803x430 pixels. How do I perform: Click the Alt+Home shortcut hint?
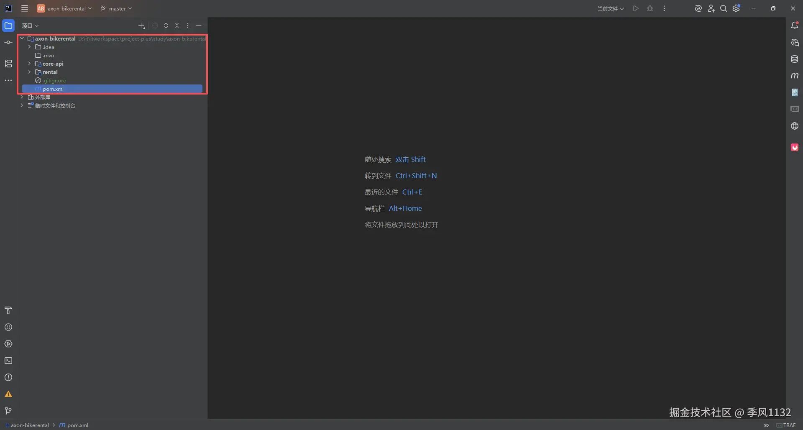coord(405,208)
